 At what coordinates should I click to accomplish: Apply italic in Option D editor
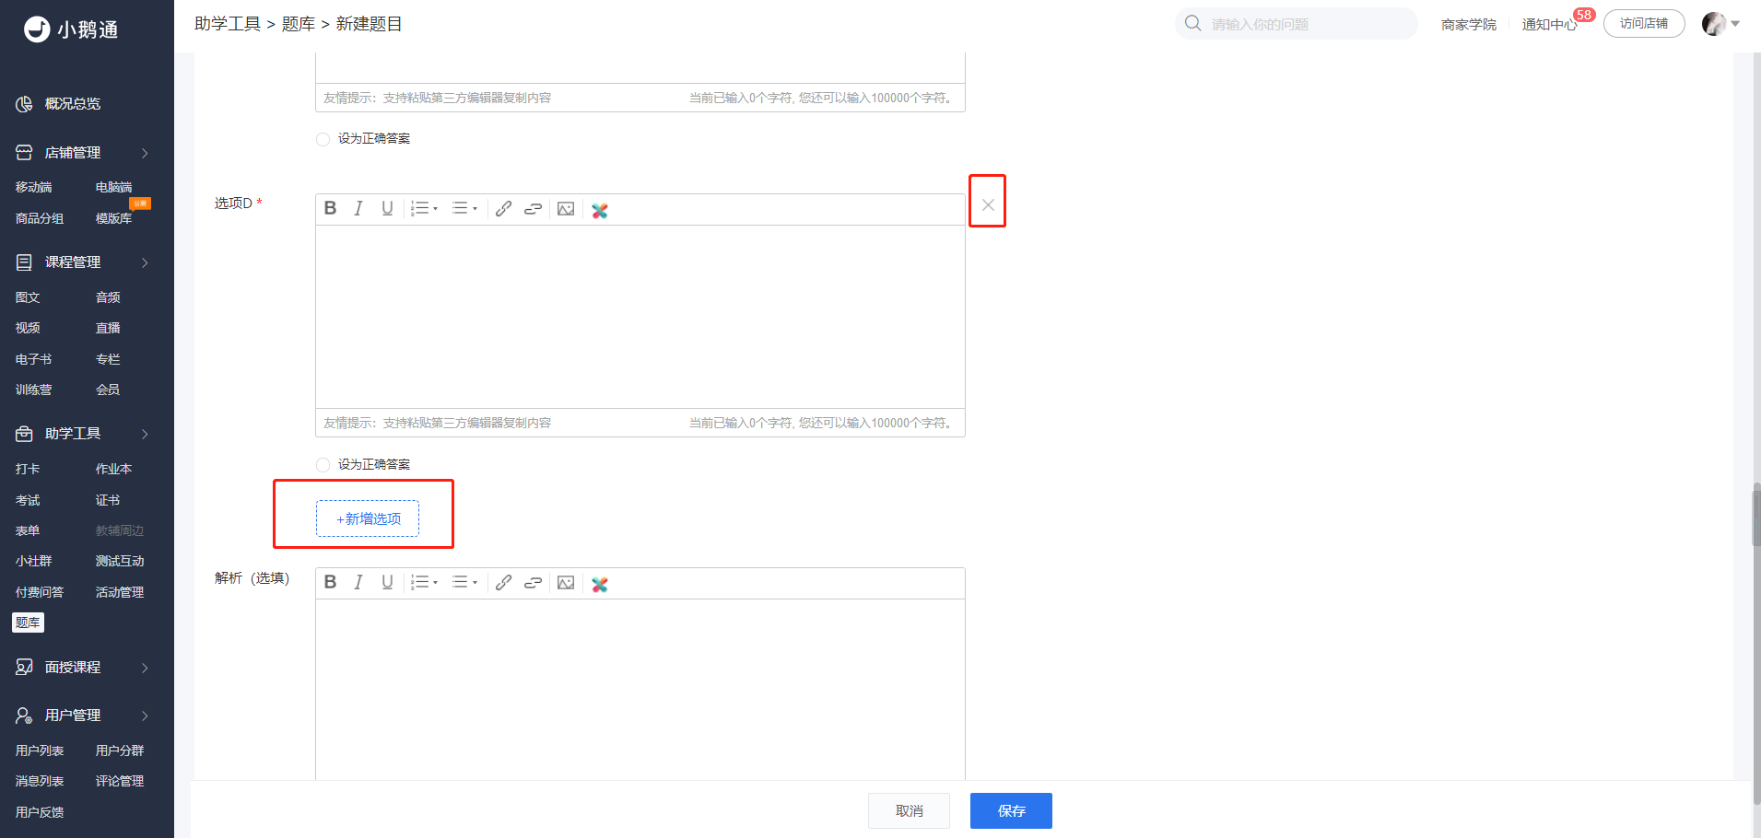tap(358, 209)
